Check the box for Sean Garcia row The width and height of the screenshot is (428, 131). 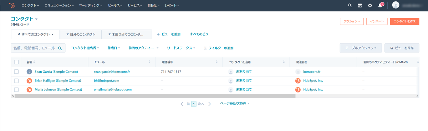point(16,72)
